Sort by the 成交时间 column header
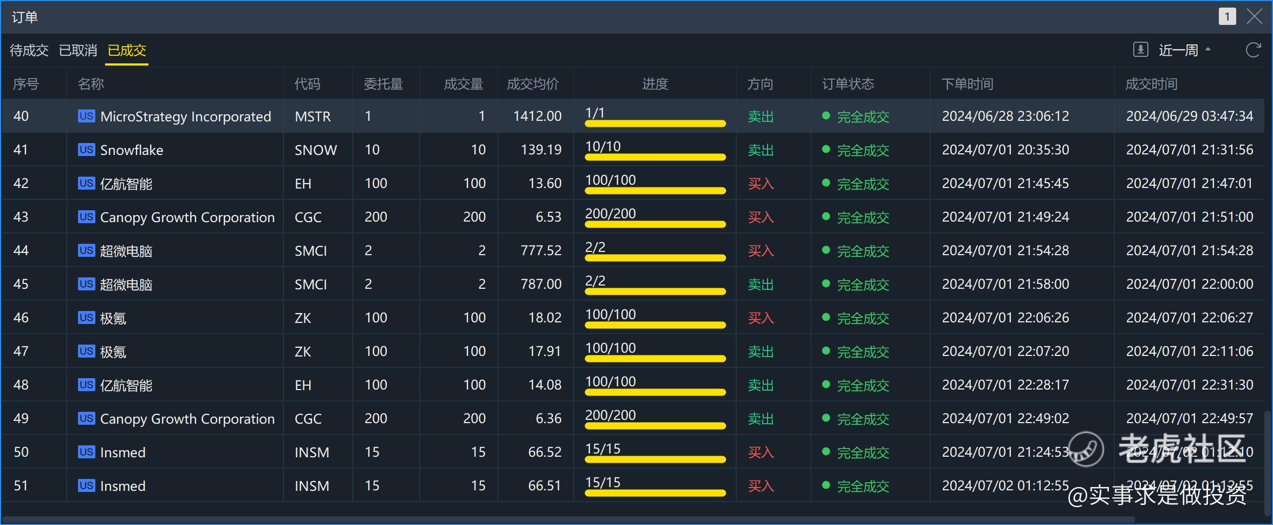1273x525 pixels. tap(1152, 84)
